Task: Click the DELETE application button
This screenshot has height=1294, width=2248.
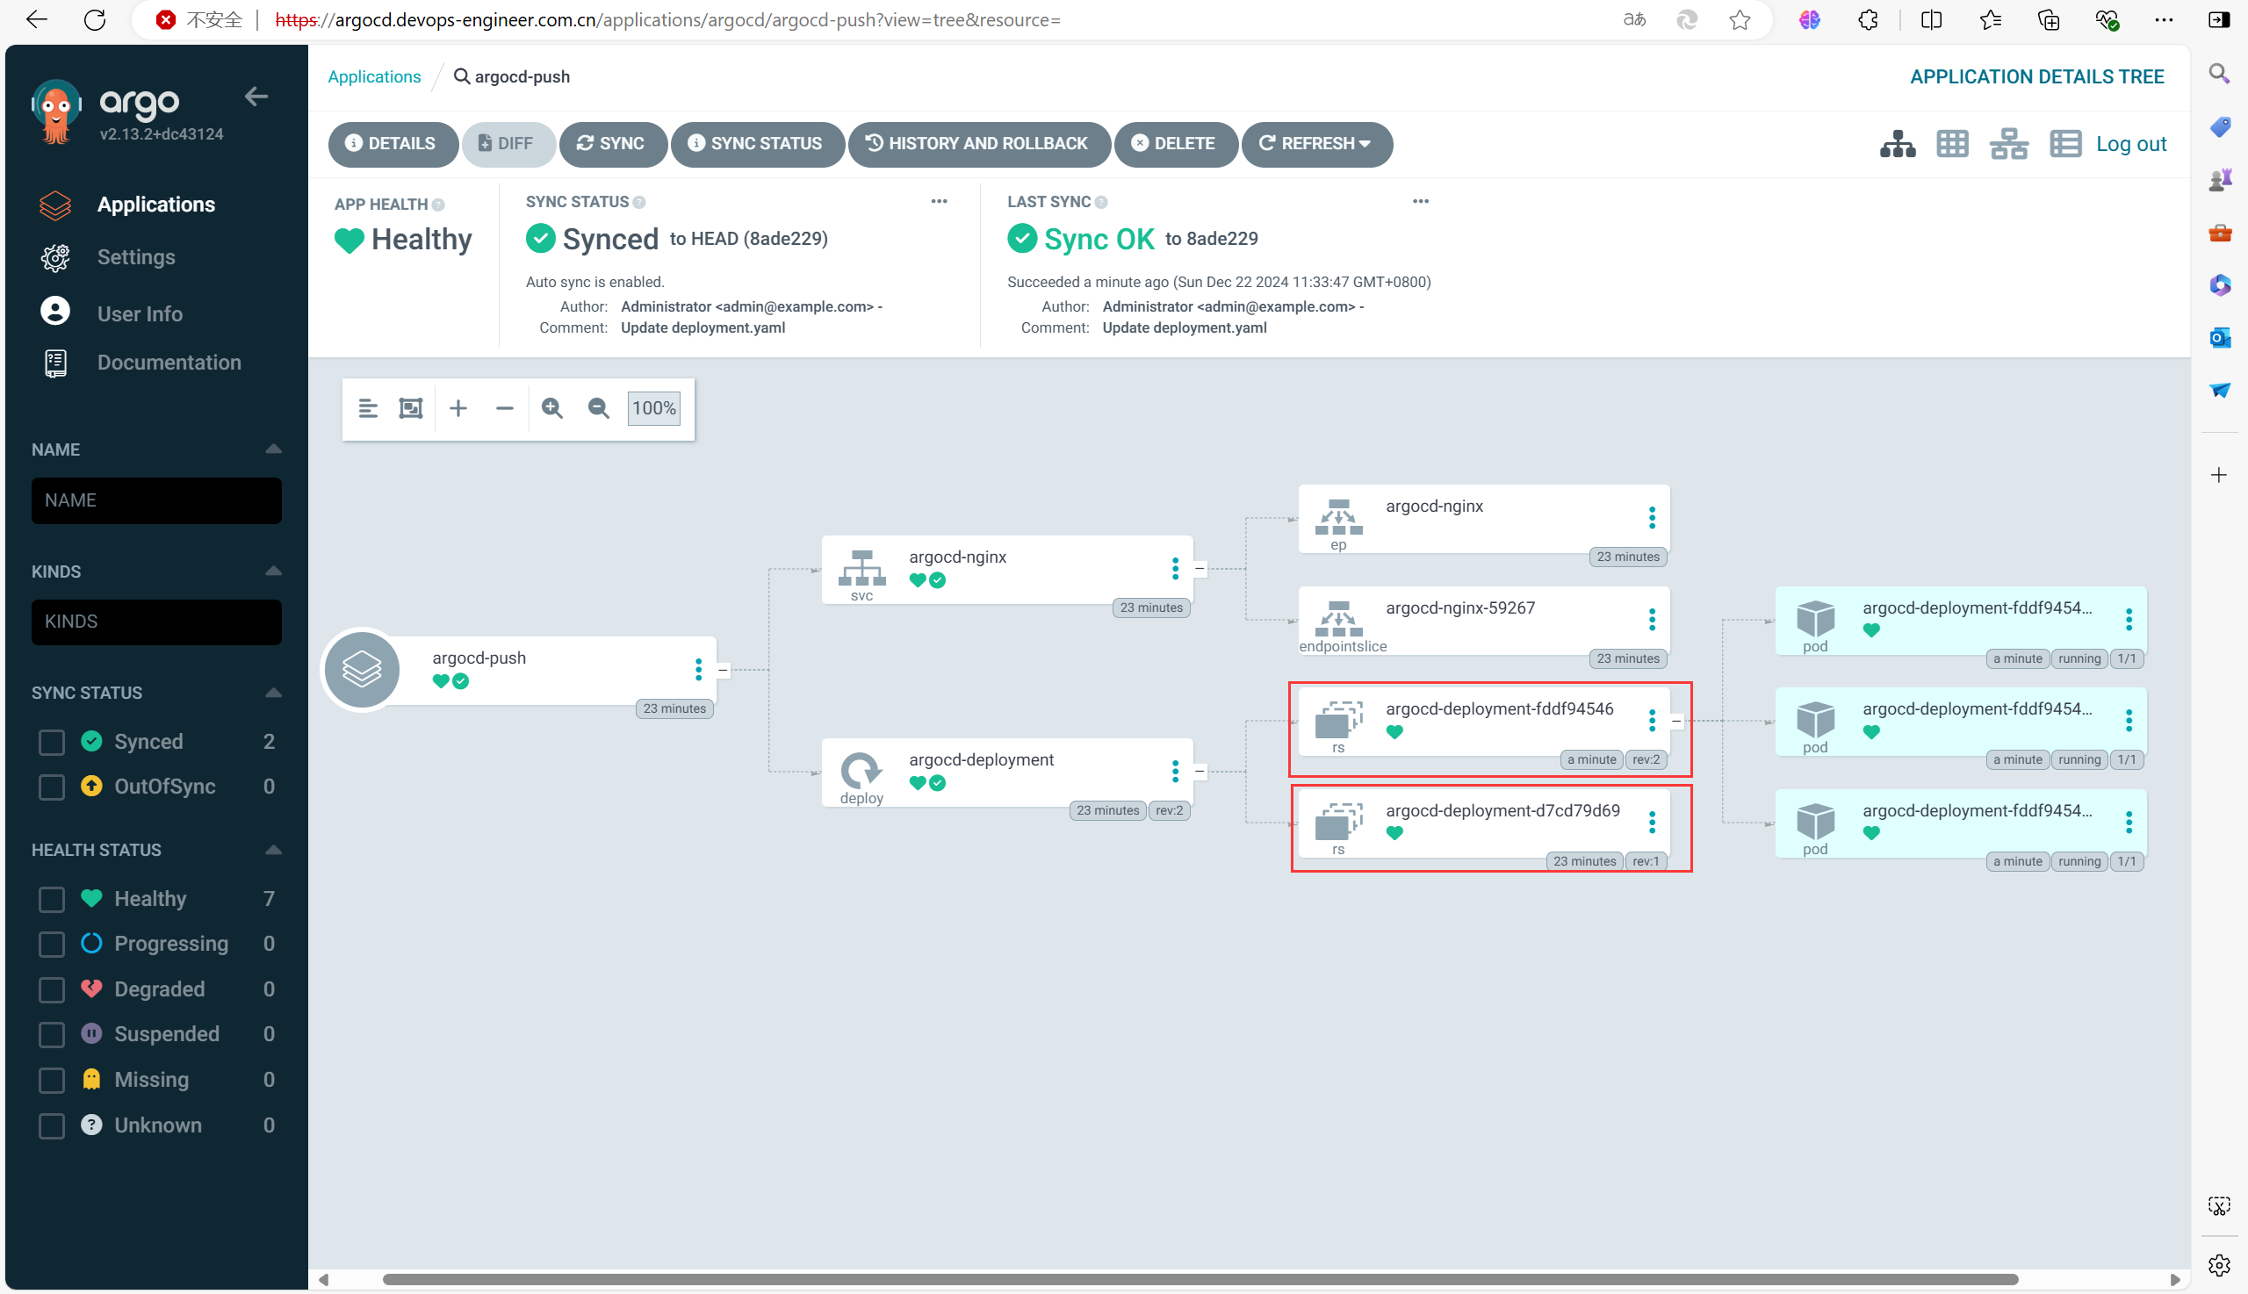Action: click(x=1175, y=144)
